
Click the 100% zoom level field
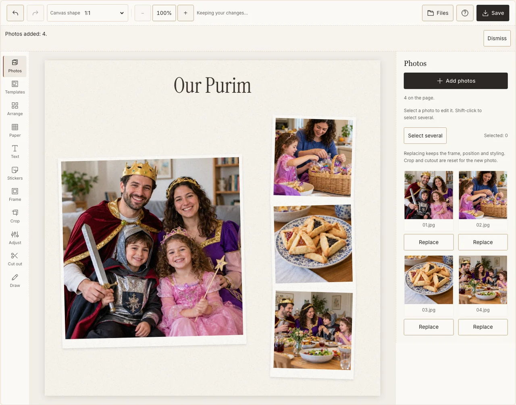tap(164, 13)
